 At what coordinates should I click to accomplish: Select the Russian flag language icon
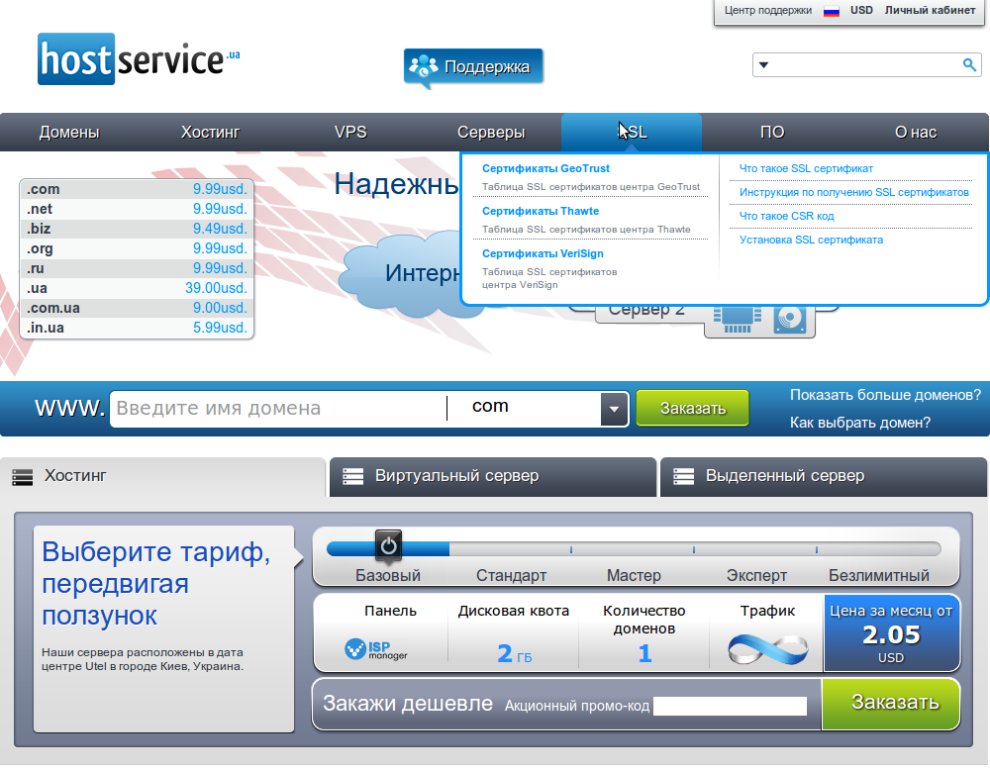click(832, 11)
